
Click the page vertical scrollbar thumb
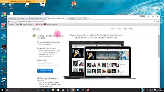click(x=159, y=47)
